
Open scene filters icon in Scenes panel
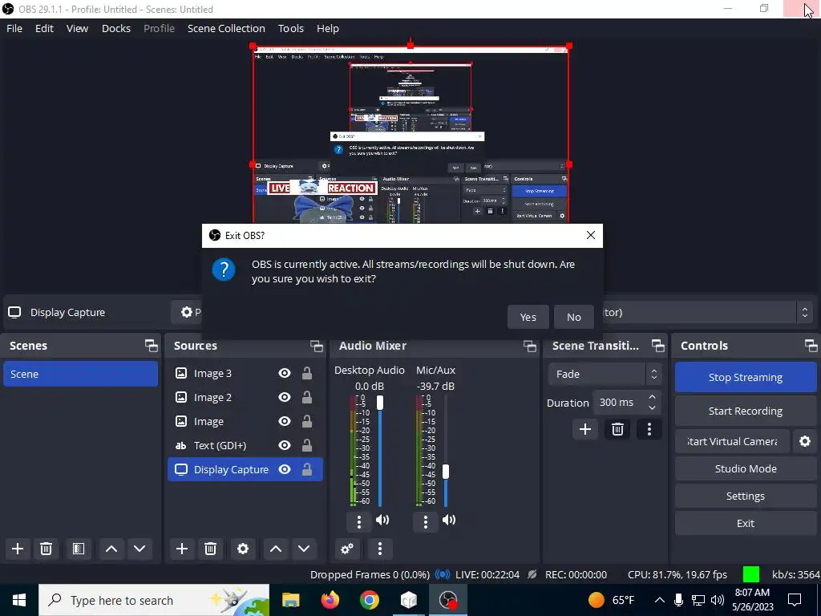pyautogui.click(x=79, y=549)
